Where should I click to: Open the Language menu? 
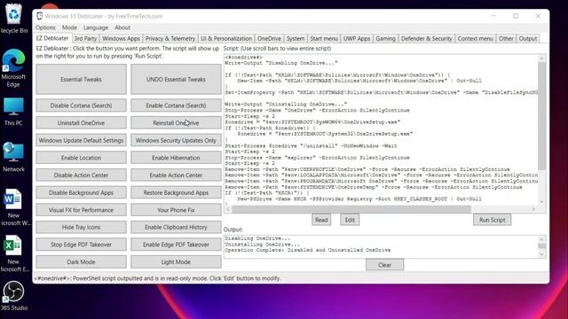(96, 27)
